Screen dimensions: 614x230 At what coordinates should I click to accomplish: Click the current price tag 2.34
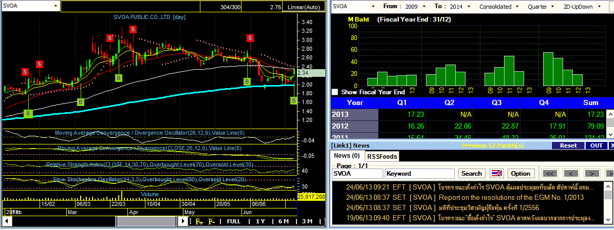[311, 73]
